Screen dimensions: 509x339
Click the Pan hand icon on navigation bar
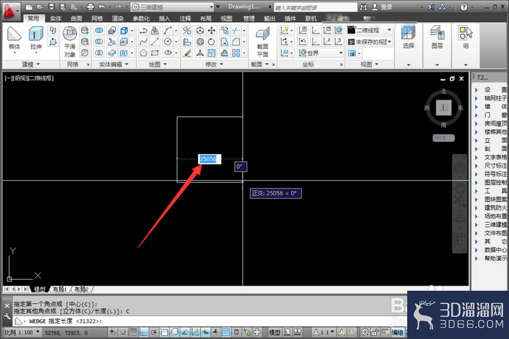tap(459, 188)
